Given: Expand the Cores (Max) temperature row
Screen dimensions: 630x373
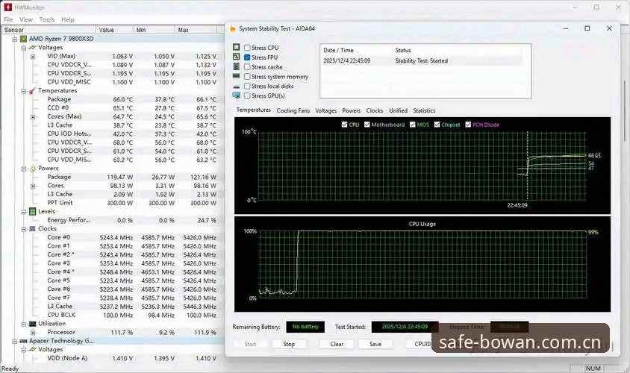Looking at the screenshot, I should click(x=33, y=117).
